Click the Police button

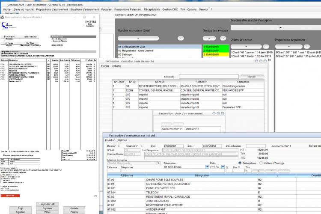pos(48,212)
